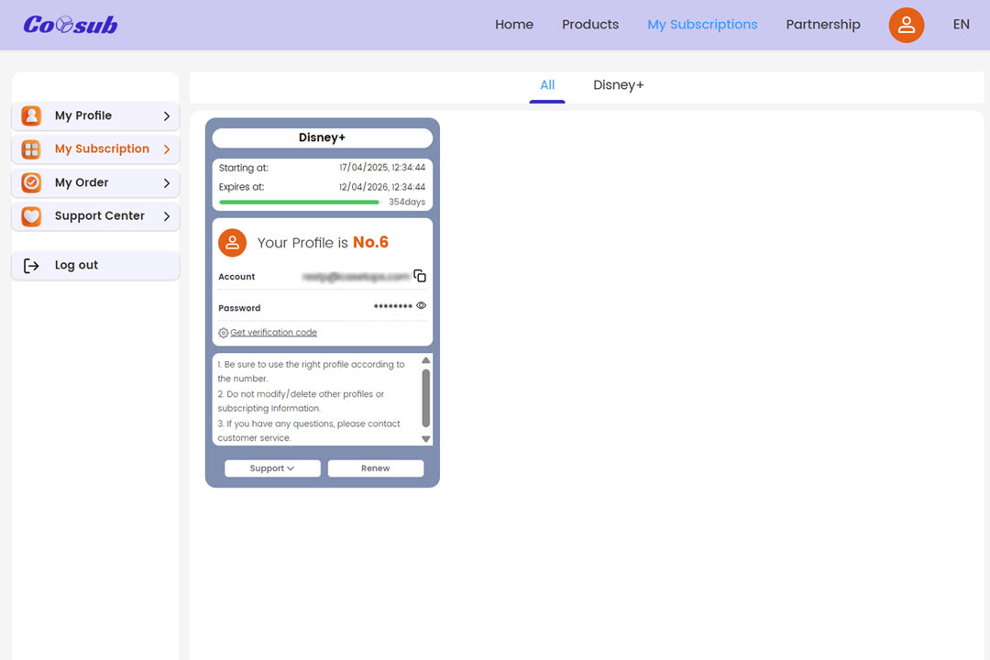Open the EN language selector
The height and width of the screenshot is (660, 990).
tap(961, 25)
